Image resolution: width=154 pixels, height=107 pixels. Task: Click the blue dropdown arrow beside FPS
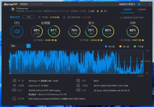28,46
